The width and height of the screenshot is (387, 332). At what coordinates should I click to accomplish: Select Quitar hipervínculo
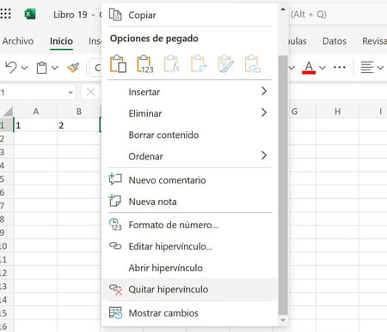(189, 289)
